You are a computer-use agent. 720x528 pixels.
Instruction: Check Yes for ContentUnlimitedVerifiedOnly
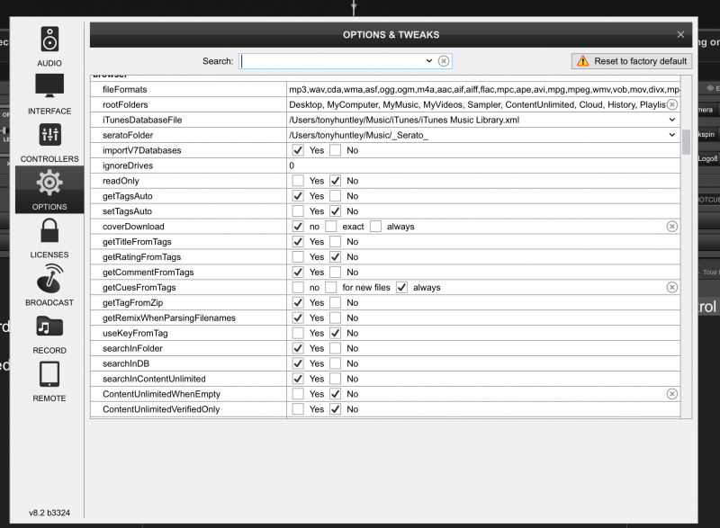pos(298,409)
